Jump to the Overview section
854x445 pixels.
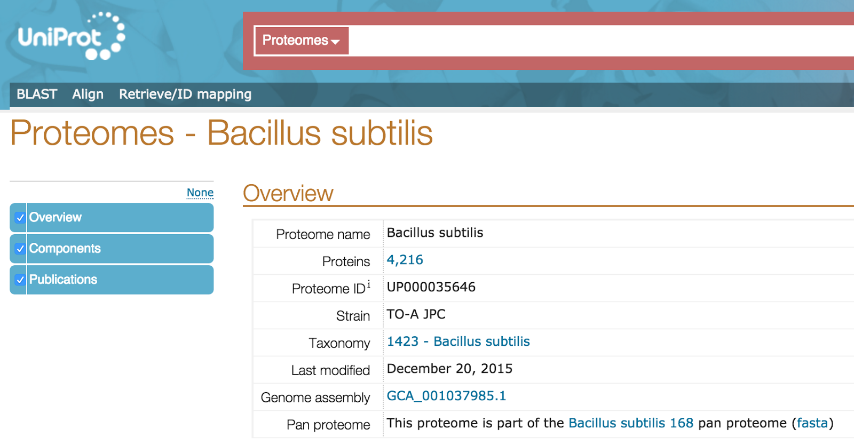[56, 218]
